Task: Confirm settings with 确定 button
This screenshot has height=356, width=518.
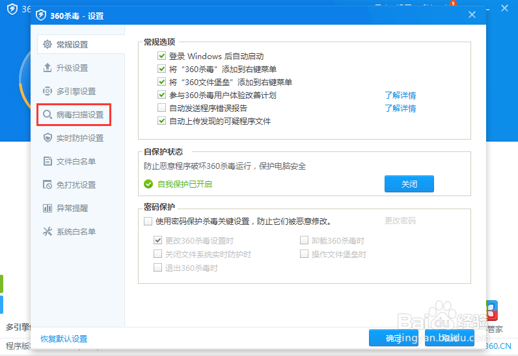Action: [x=394, y=338]
